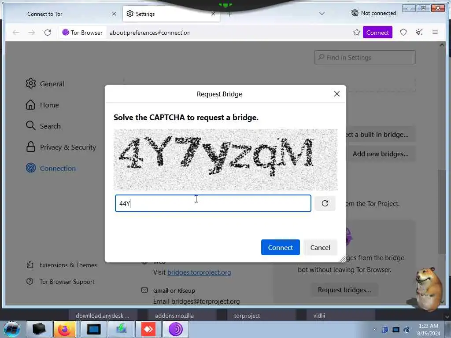Open Extensions & Themes
The height and width of the screenshot is (338, 451).
[62, 265]
